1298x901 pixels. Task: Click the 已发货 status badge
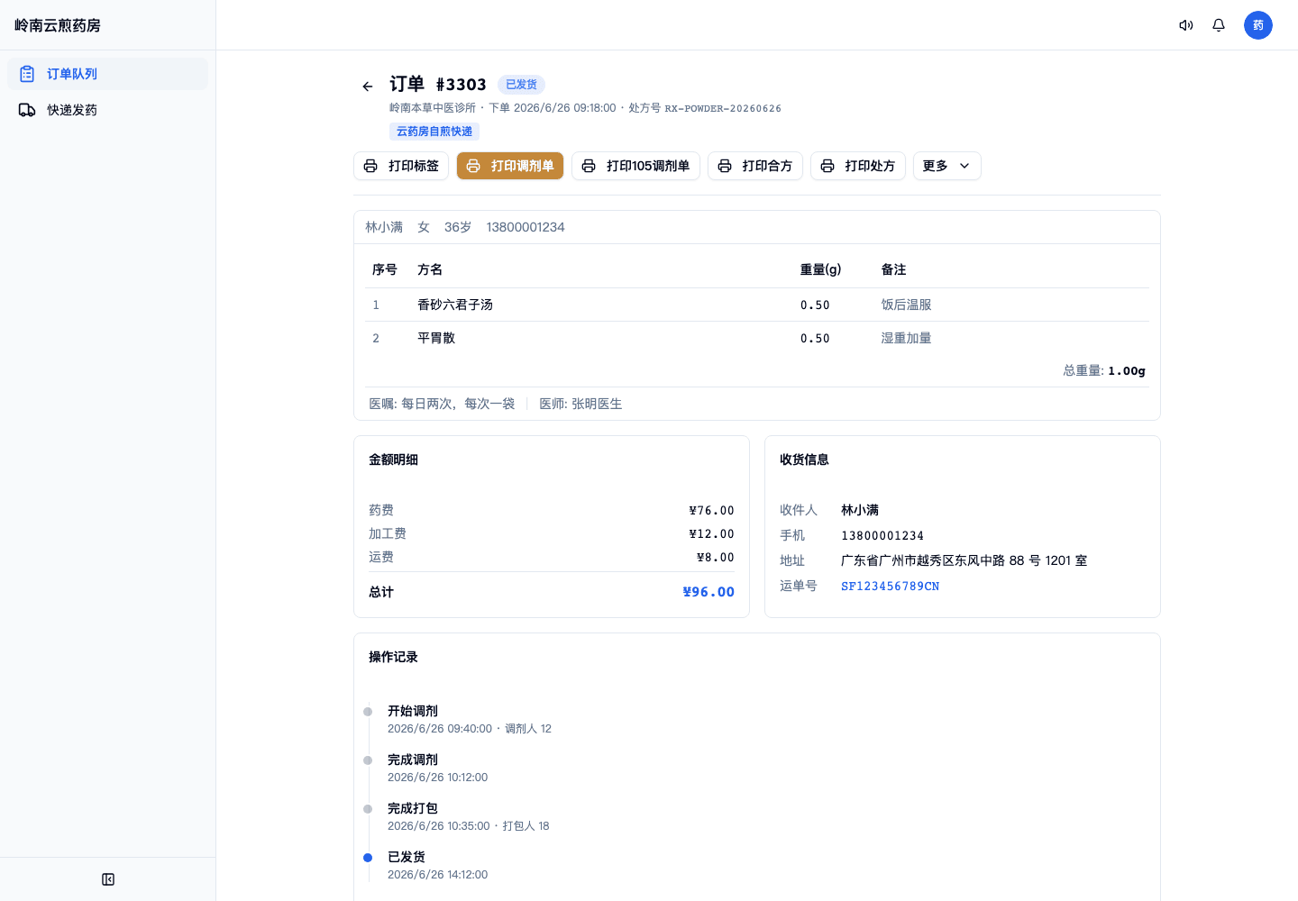coord(521,85)
